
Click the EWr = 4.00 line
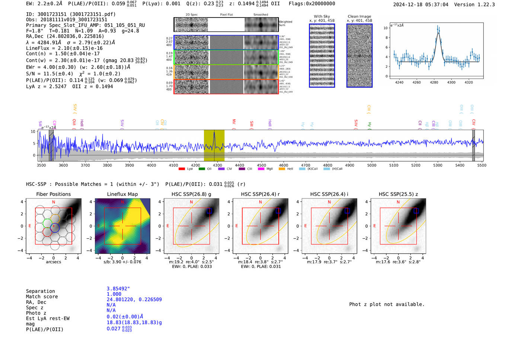[78, 67]
